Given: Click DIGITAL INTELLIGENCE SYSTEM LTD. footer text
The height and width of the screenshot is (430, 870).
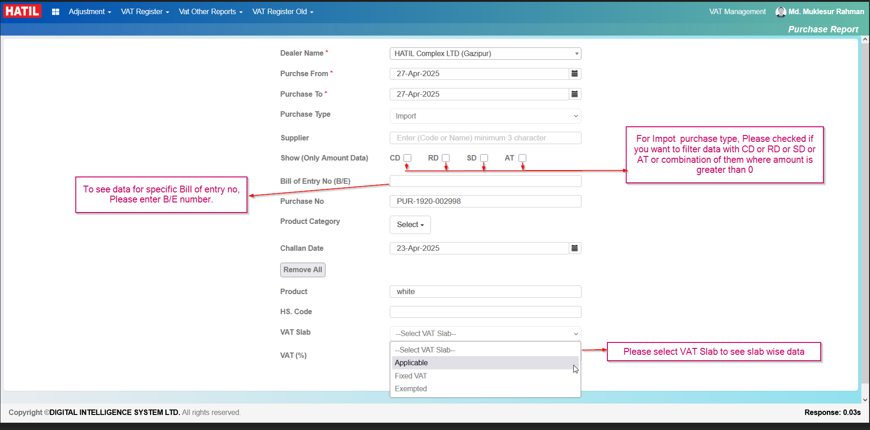Looking at the screenshot, I should [x=115, y=412].
